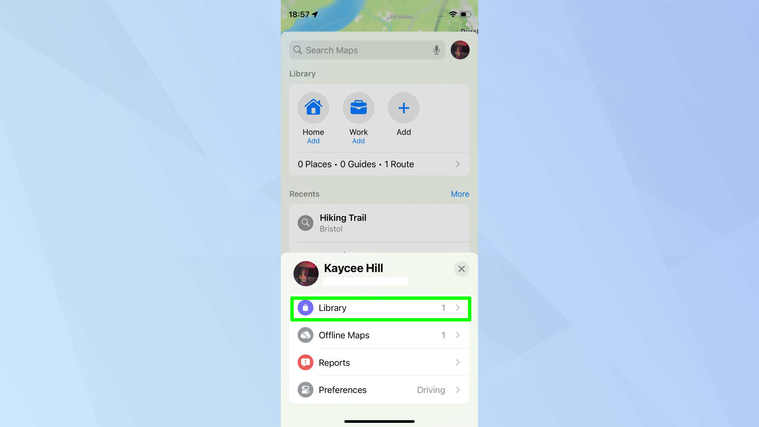759x427 pixels.
Task: Expand the Preferences driving chevron
Action: pyautogui.click(x=458, y=389)
